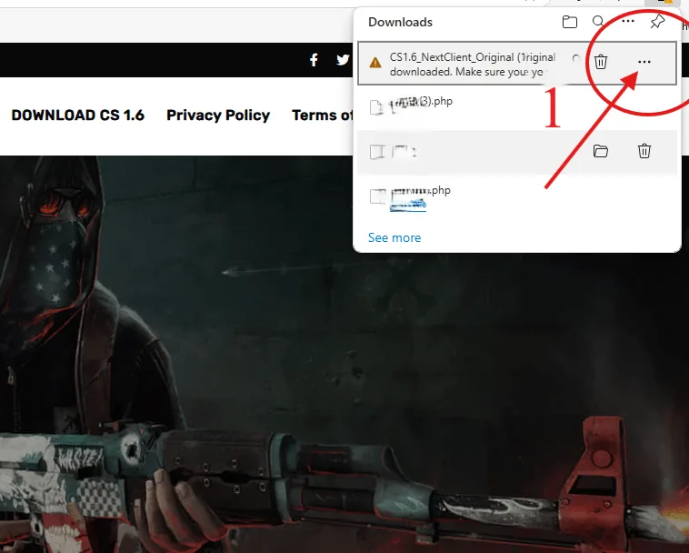
Task: Select the (3).php download entry
Action: pos(516,107)
